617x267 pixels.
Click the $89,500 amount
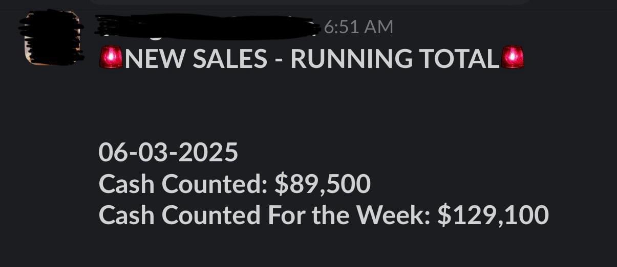coord(322,184)
